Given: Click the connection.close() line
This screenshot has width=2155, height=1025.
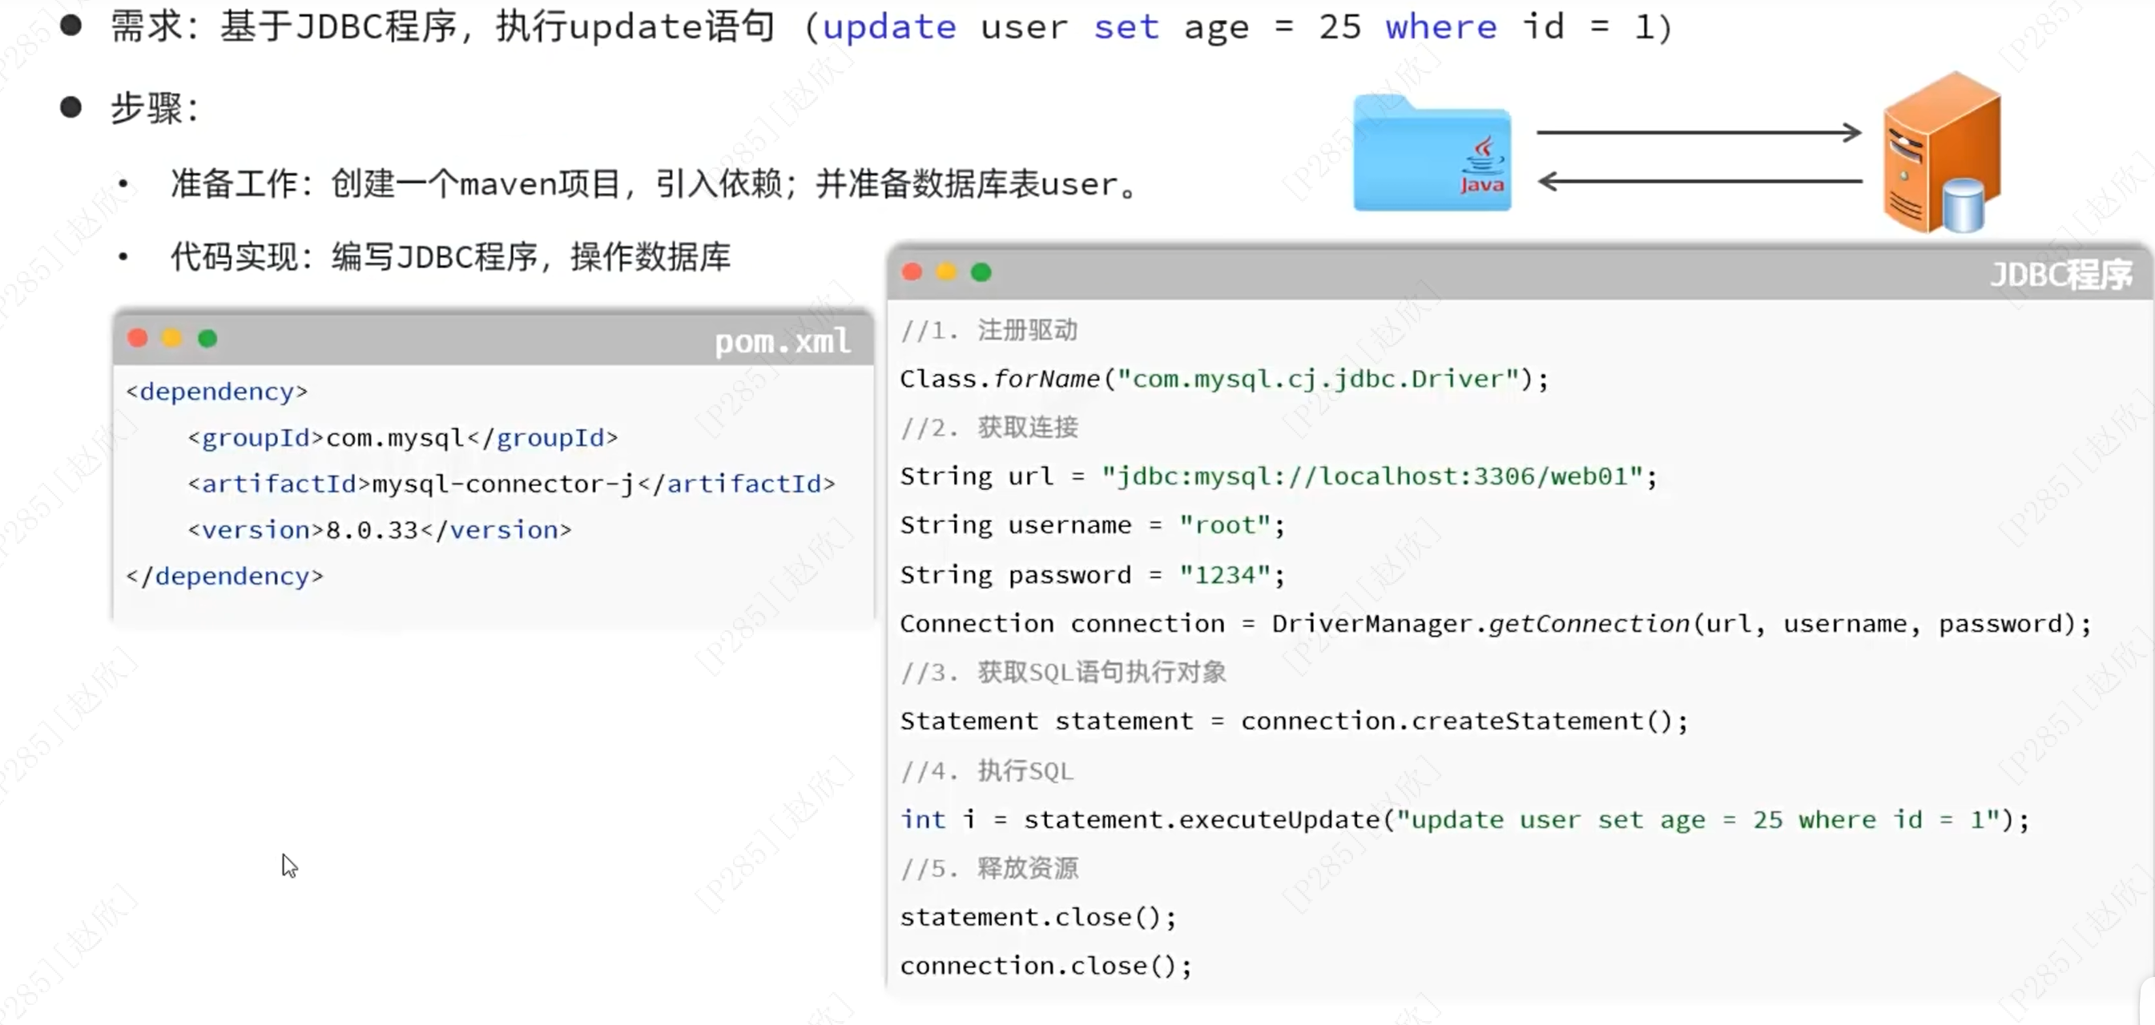Looking at the screenshot, I should [x=1045, y=966].
